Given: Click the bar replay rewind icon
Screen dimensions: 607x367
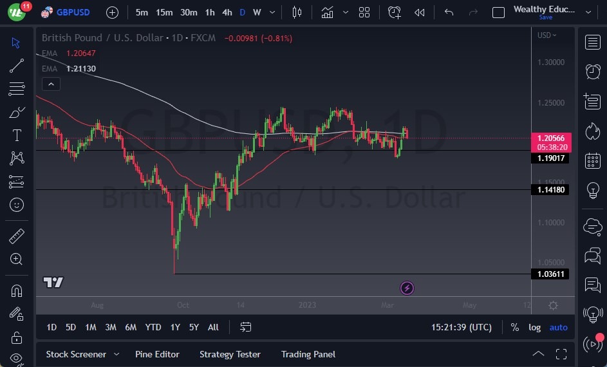Looking at the screenshot, I should (x=420, y=12).
